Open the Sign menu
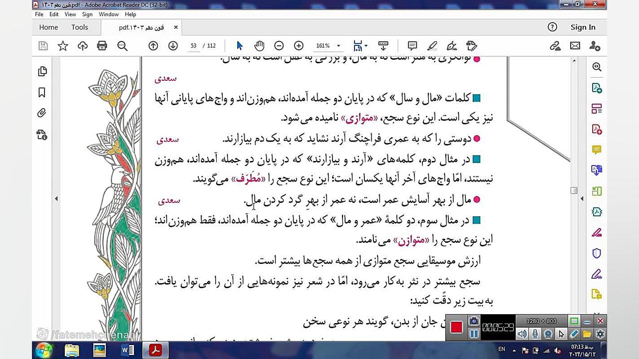Screen dimensions: 639x359 click(87, 14)
